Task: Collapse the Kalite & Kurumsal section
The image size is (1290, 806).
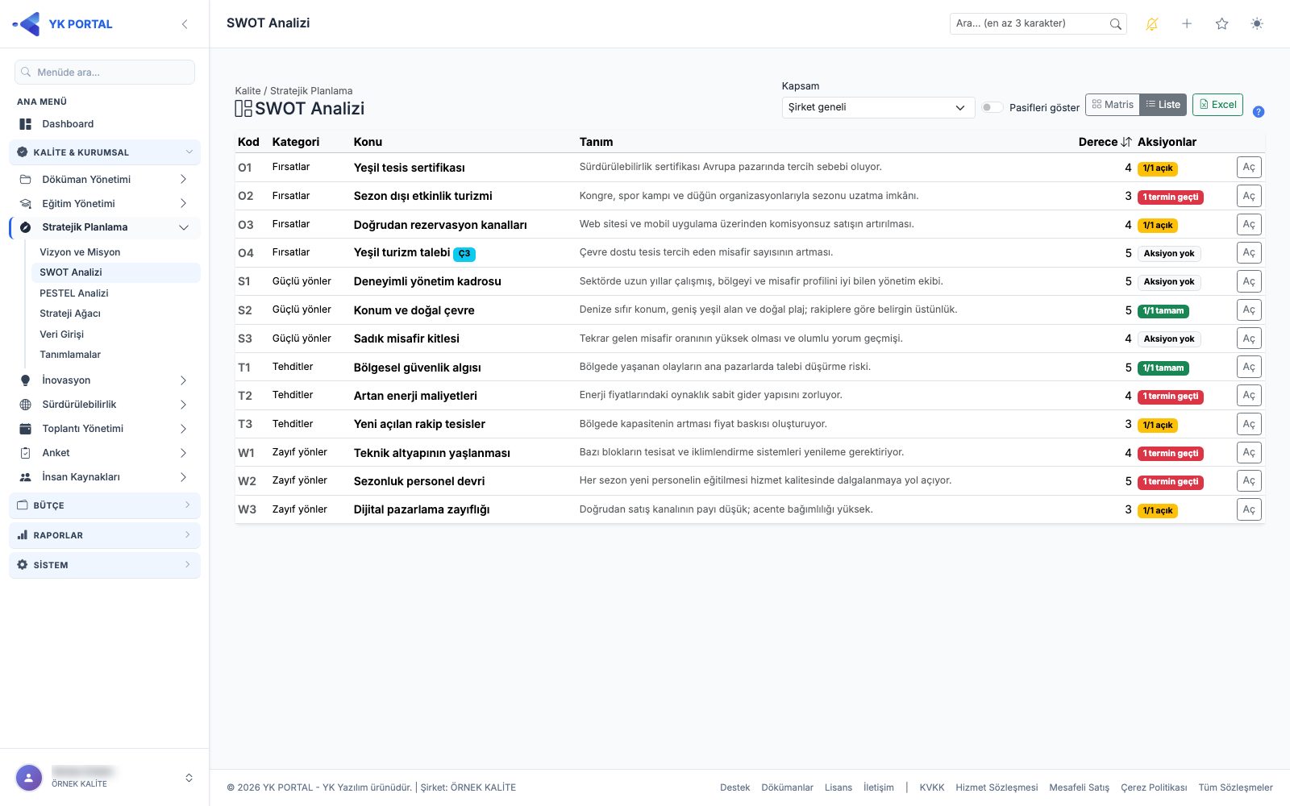Action: 105,152
